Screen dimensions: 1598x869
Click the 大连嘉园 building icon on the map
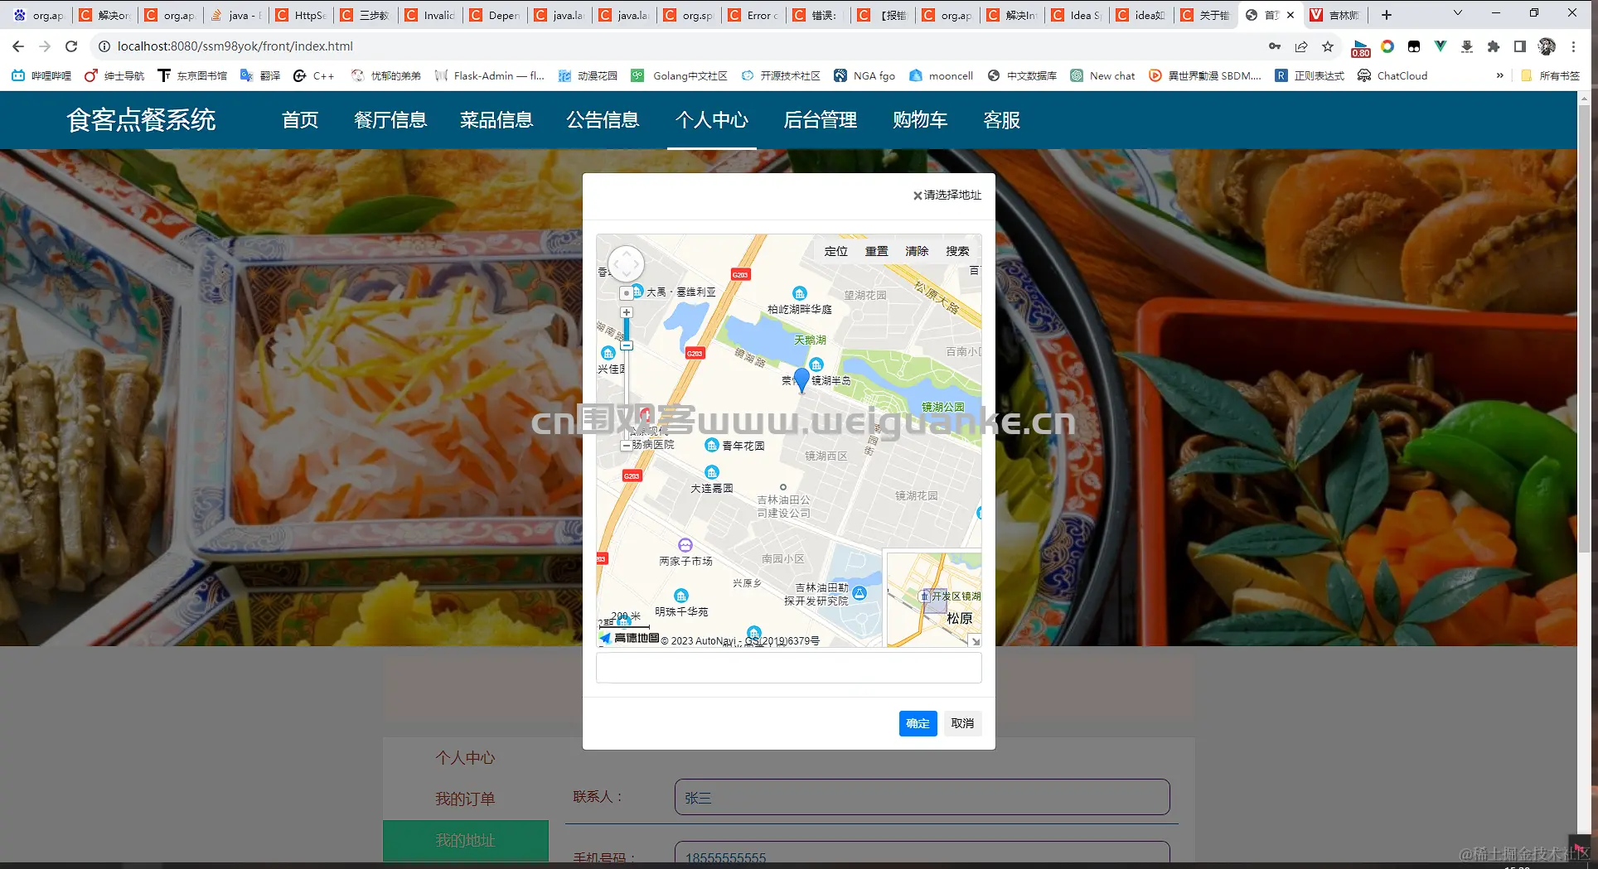[712, 472]
